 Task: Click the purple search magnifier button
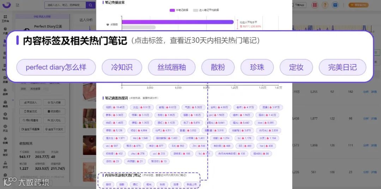pyautogui.click(x=90, y=5)
